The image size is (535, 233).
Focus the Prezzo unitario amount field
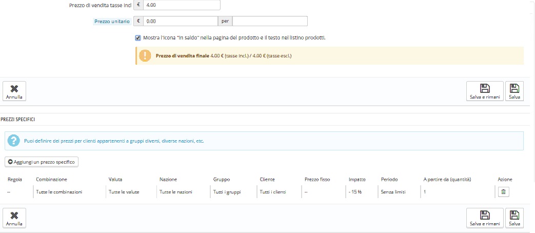[x=180, y=21]
